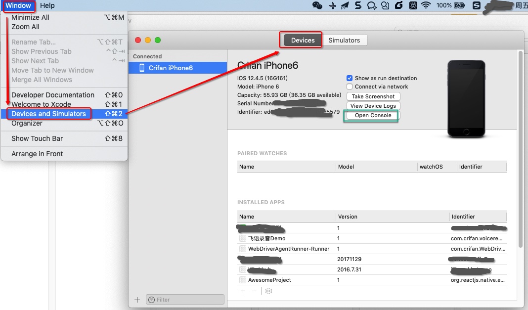Image resolution: width=528 pixels, height=310 pixels.
Task: Select the AwesomeProject app name
Action: tap(269, 280)
